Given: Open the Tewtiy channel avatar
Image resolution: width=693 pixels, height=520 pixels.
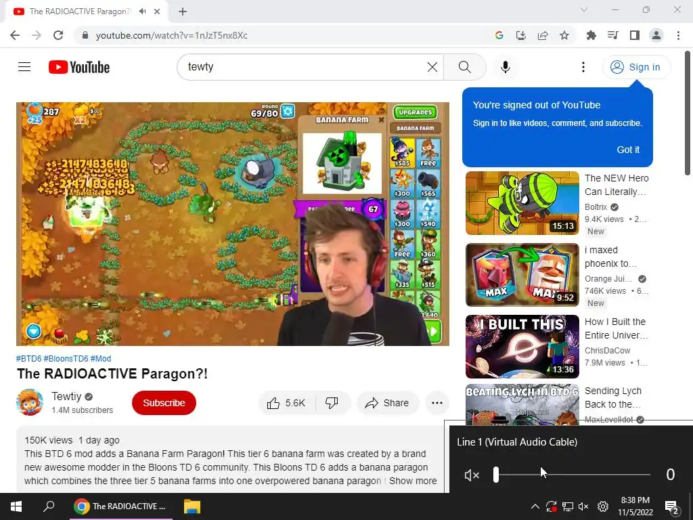Looking at the screenshot, I should pos(30,402).
